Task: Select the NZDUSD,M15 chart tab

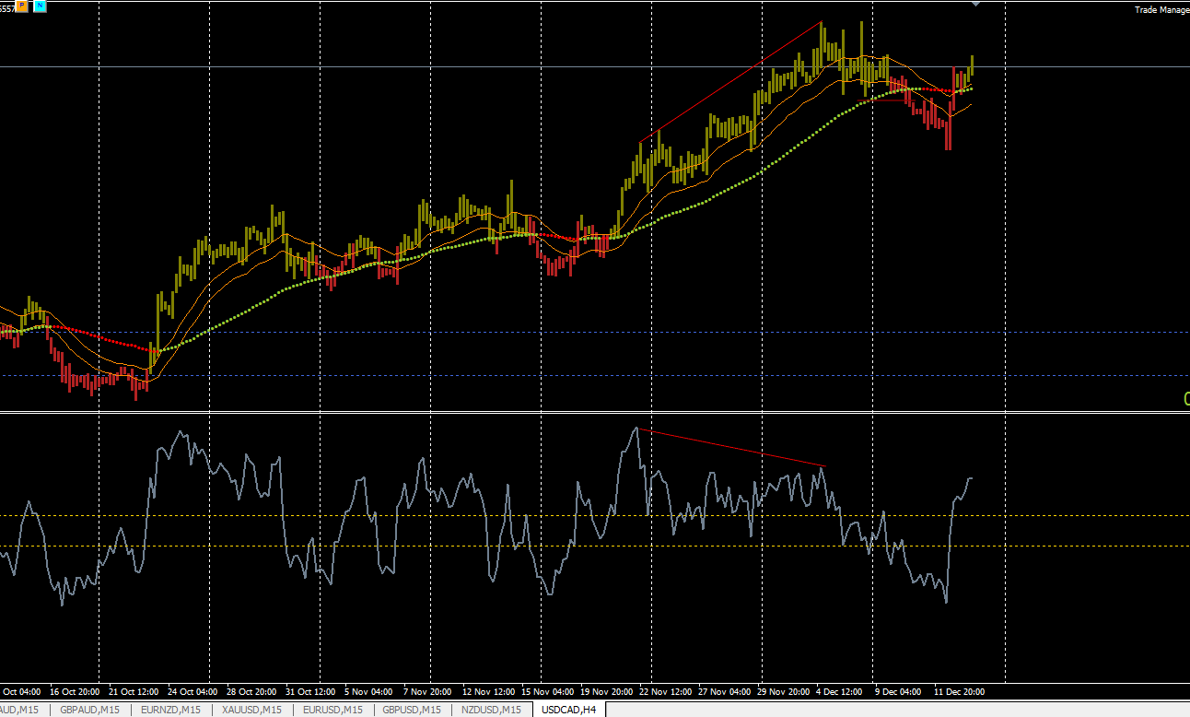Action: pos(492,710)
